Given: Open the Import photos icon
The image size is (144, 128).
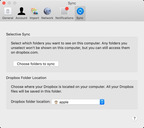Looking at the screenshot, I should pos(35,11).
